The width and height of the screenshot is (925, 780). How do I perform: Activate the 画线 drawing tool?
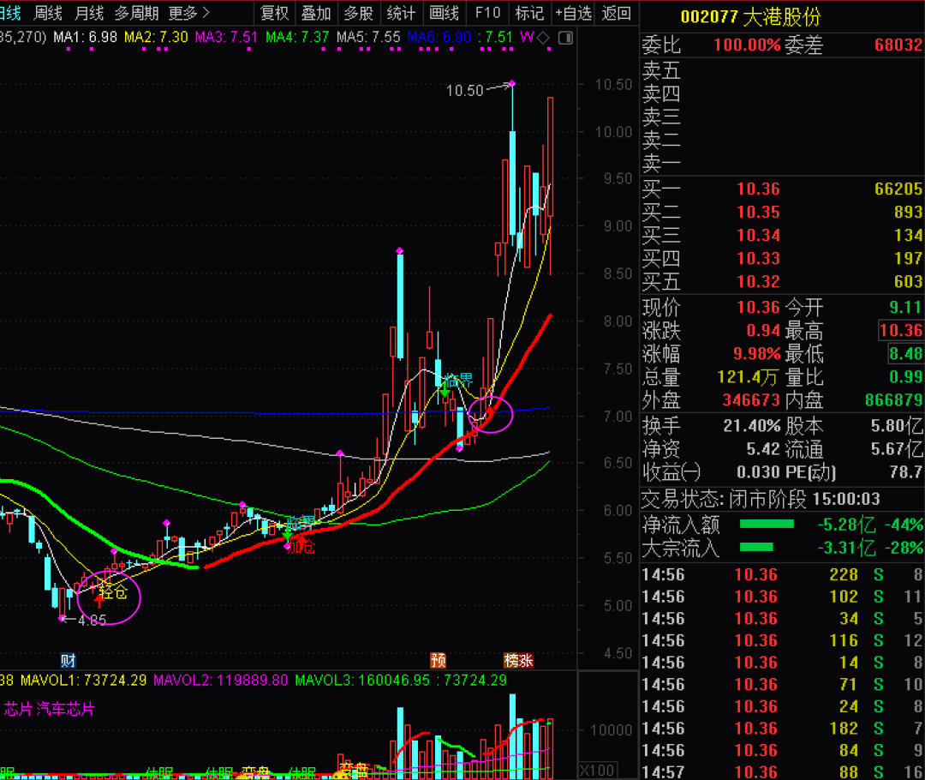click(x=444, y=13)
